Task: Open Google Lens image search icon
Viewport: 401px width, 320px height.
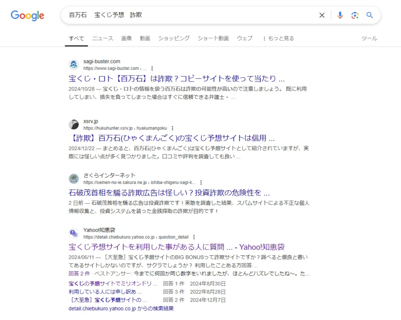Action: pos(355,15)
